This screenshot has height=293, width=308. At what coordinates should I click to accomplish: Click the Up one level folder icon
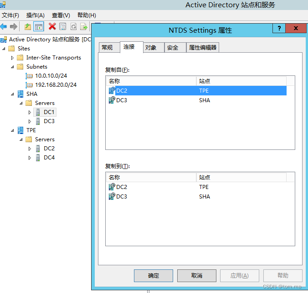tap(28, 27)
